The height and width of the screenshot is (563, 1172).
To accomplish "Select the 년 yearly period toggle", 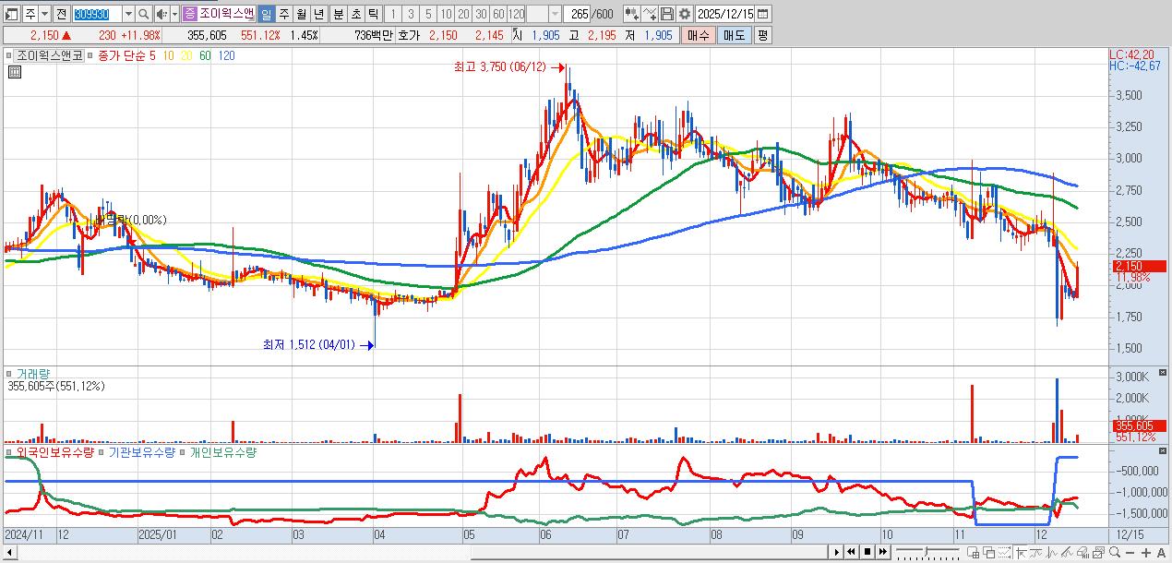I will pyautogui.click(x=318, y=14).
